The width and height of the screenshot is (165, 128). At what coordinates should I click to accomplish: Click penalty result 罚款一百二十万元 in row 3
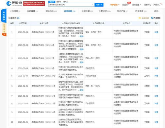[93, 58]
